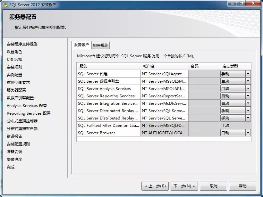The image size is (263, 197).
Task: Click the 启动类型 column header
Action: (236, 66)
